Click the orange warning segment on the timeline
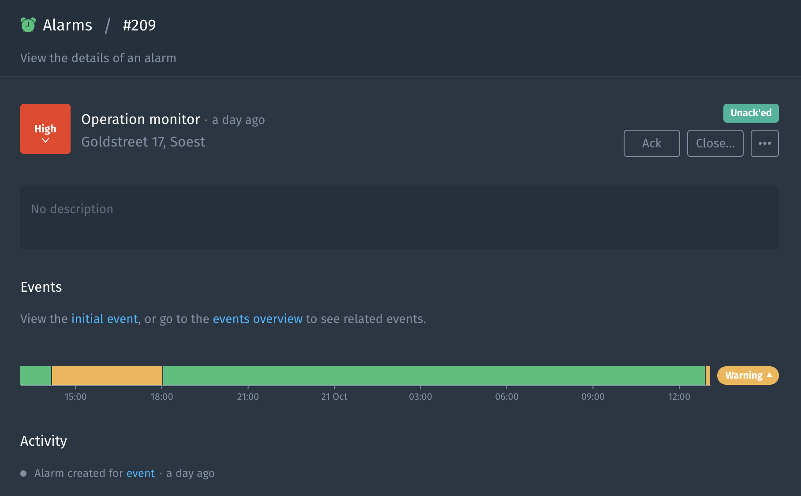Screen dimensions: 801x496 107,375
